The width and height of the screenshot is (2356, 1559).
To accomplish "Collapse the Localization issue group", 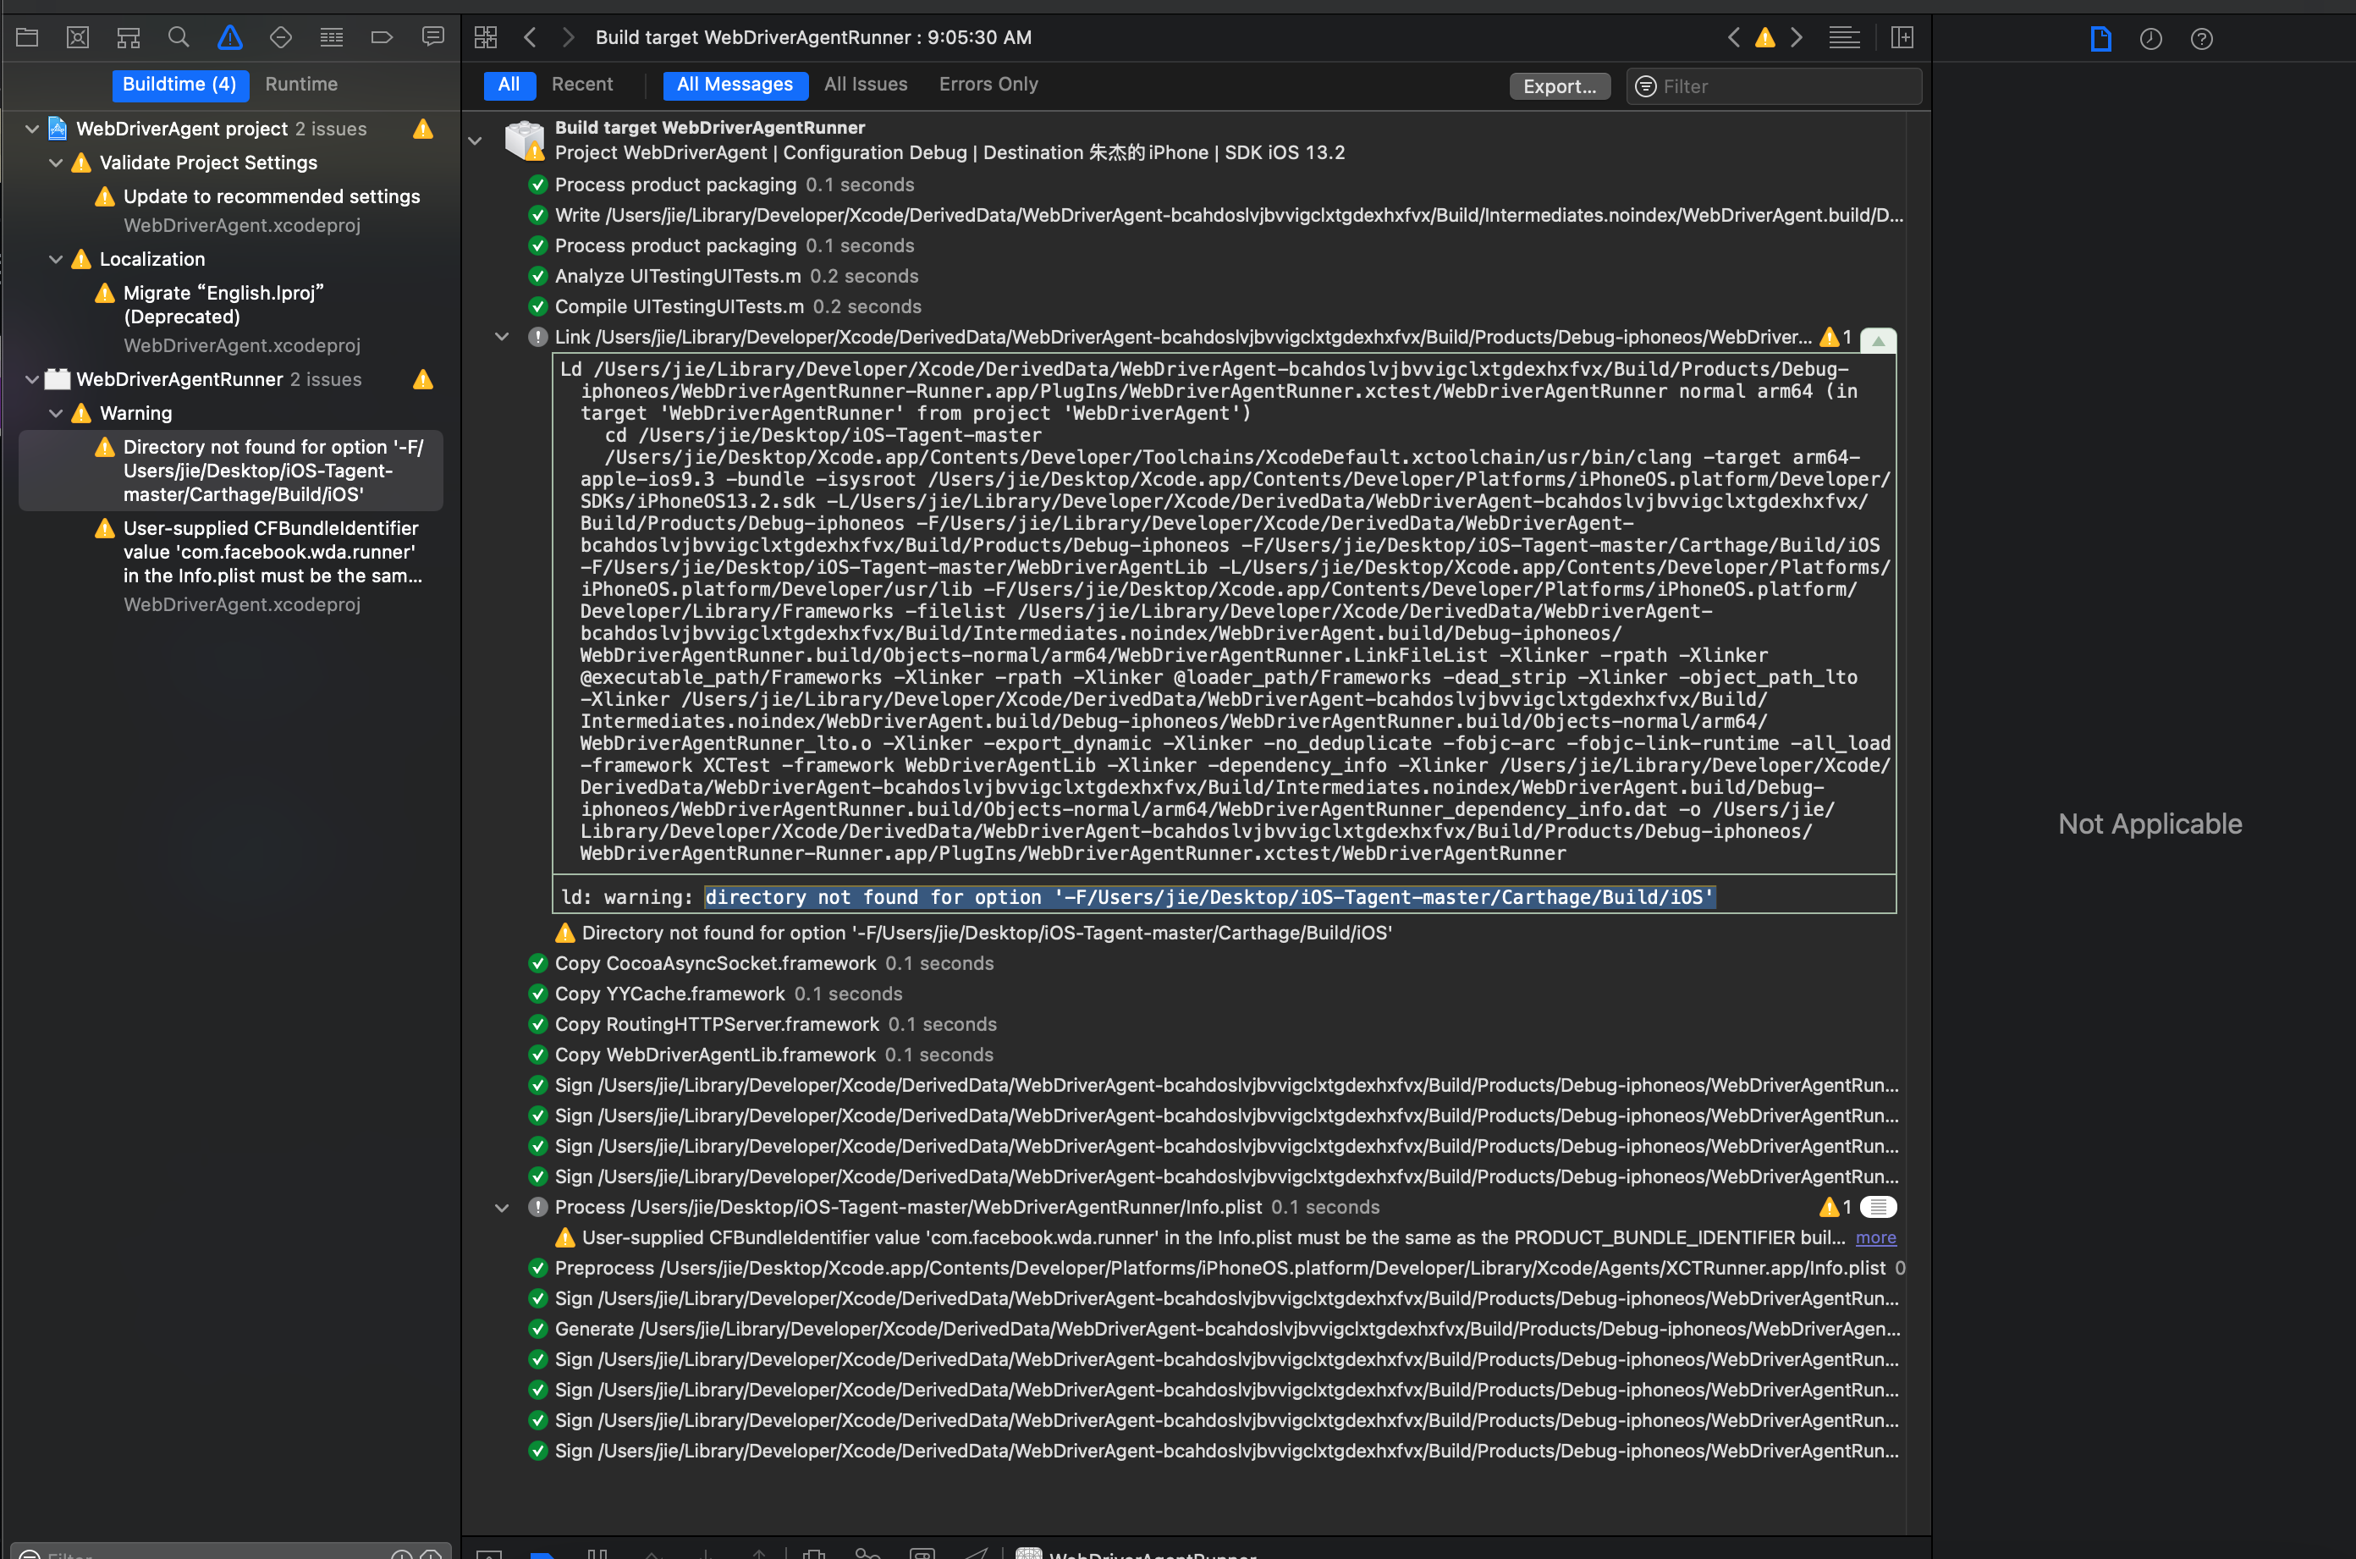I will click(x=56, y=258).
